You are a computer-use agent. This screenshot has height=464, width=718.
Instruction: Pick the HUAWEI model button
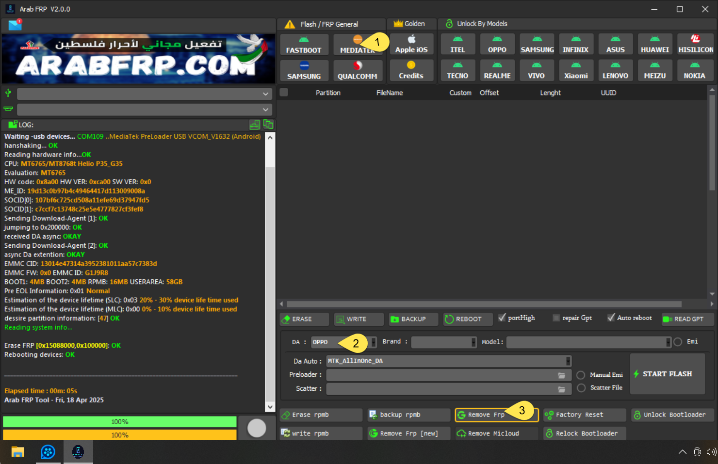[x=655, y=45]
